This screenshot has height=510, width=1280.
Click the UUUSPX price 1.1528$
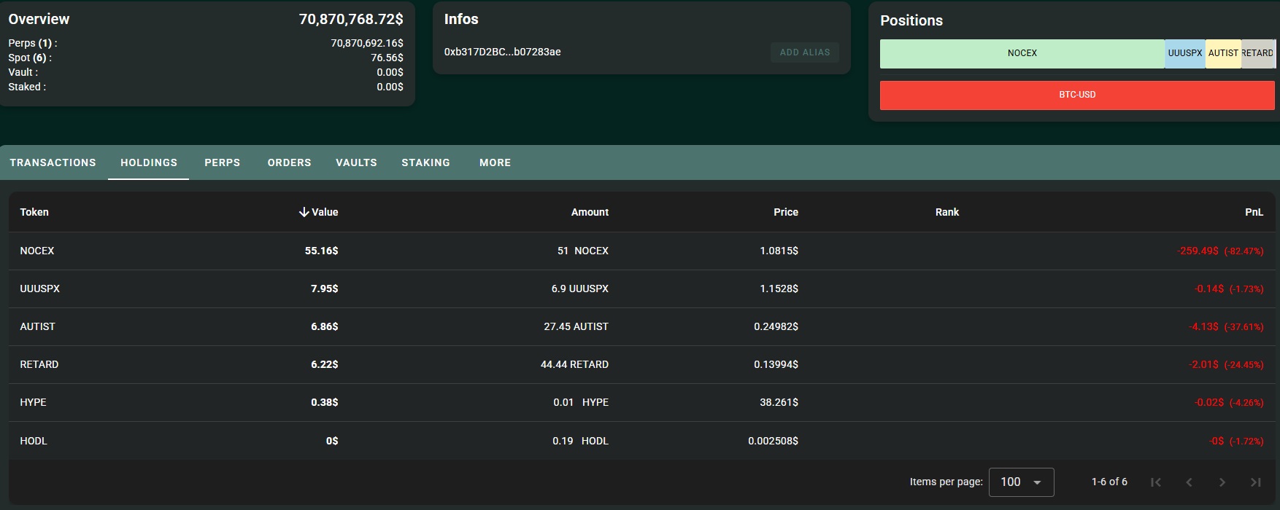click(779, 289)
